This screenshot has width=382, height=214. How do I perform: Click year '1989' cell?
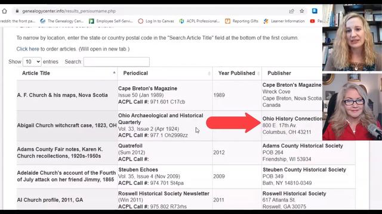(219, 95)
